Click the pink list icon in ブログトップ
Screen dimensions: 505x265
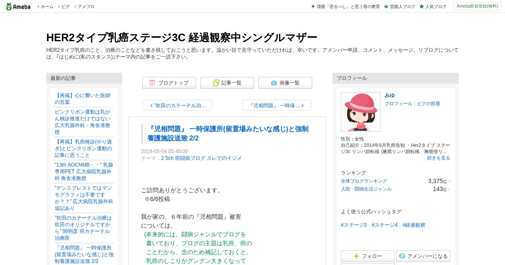click(x=152, y=83)
